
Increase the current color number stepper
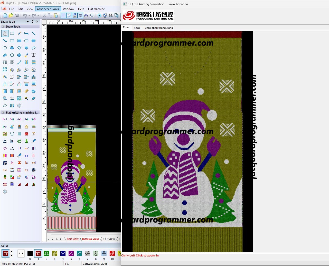pos(11,252)
